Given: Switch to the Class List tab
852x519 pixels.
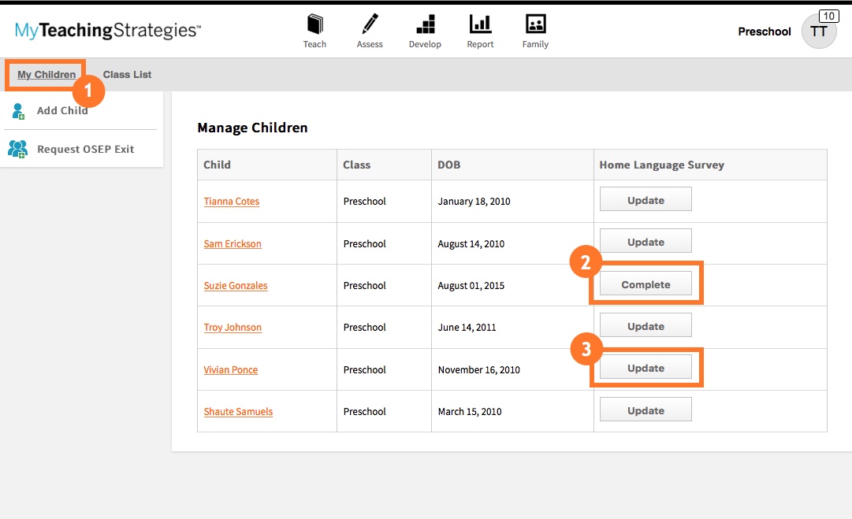Looking at the screenshot, I should click(127, 74).
